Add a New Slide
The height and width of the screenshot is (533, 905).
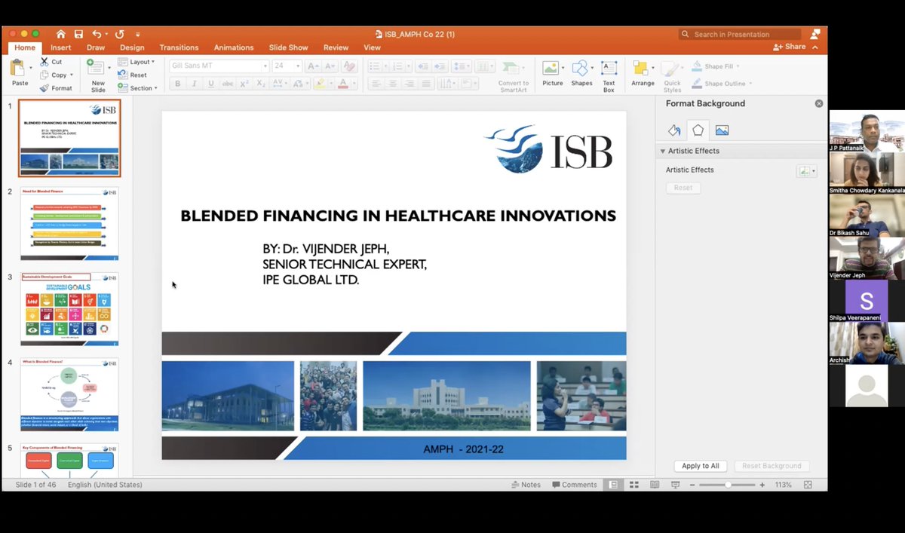pos(98,75)
